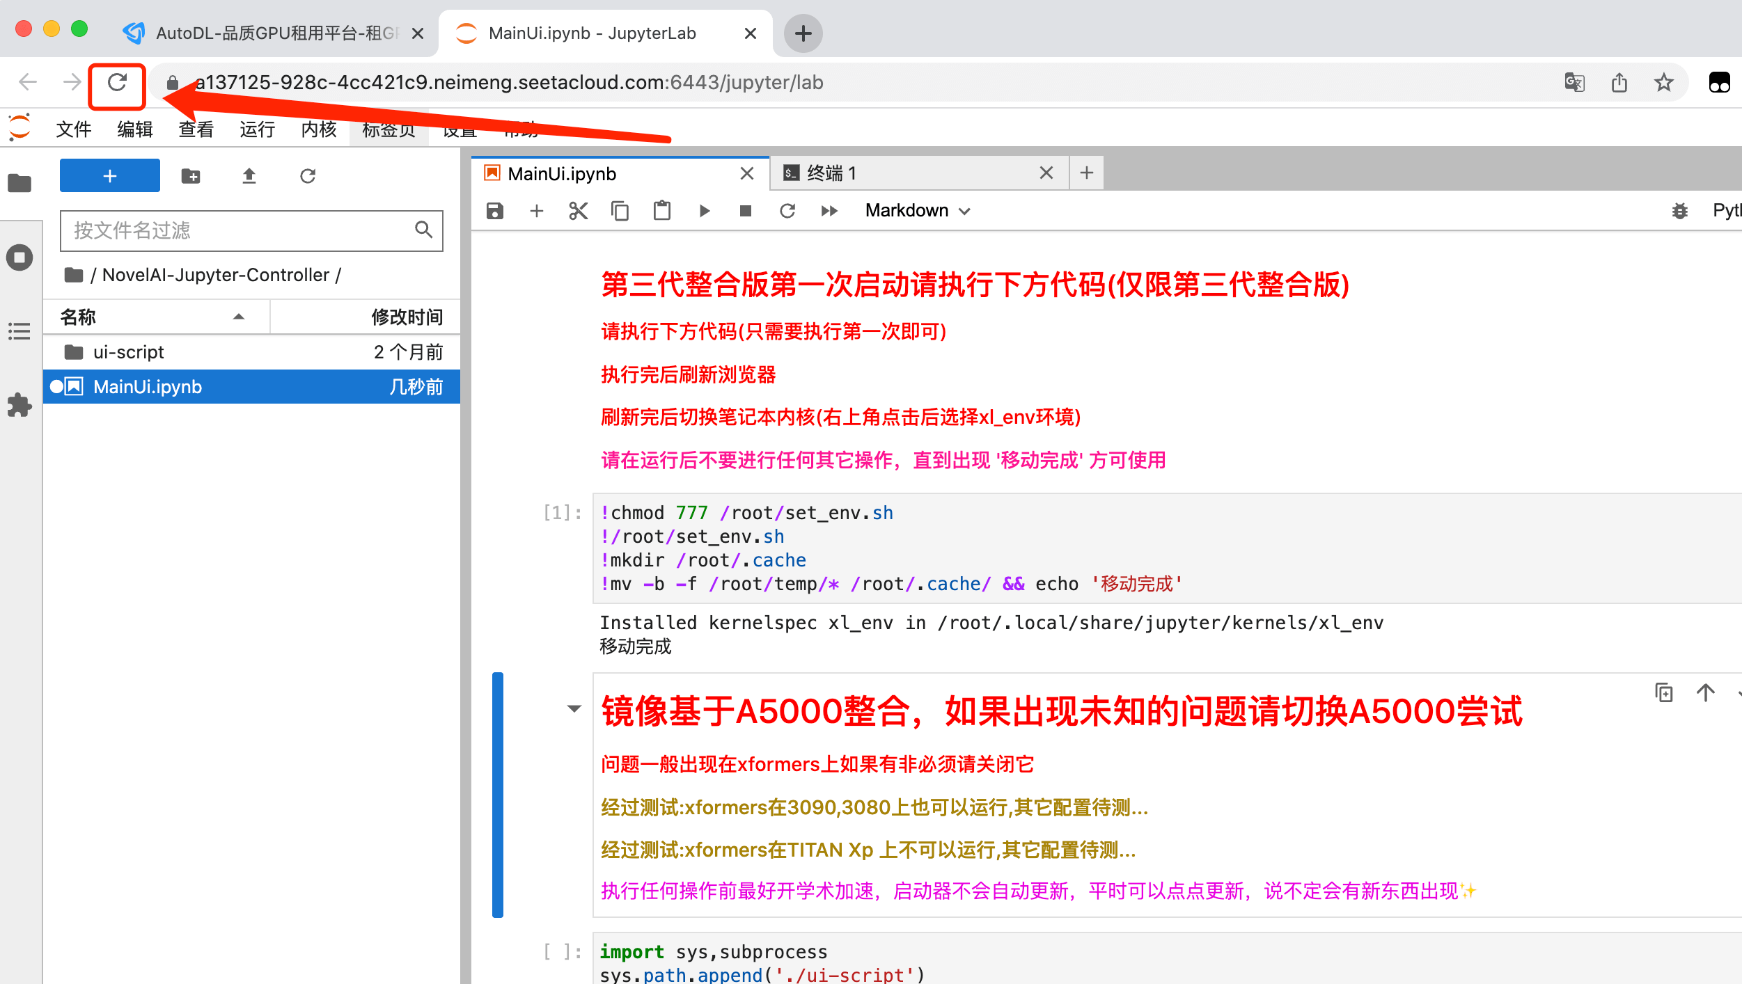Open the ui-script folder
This screenshot has height=984, width=1742.
tap(129, 352)
